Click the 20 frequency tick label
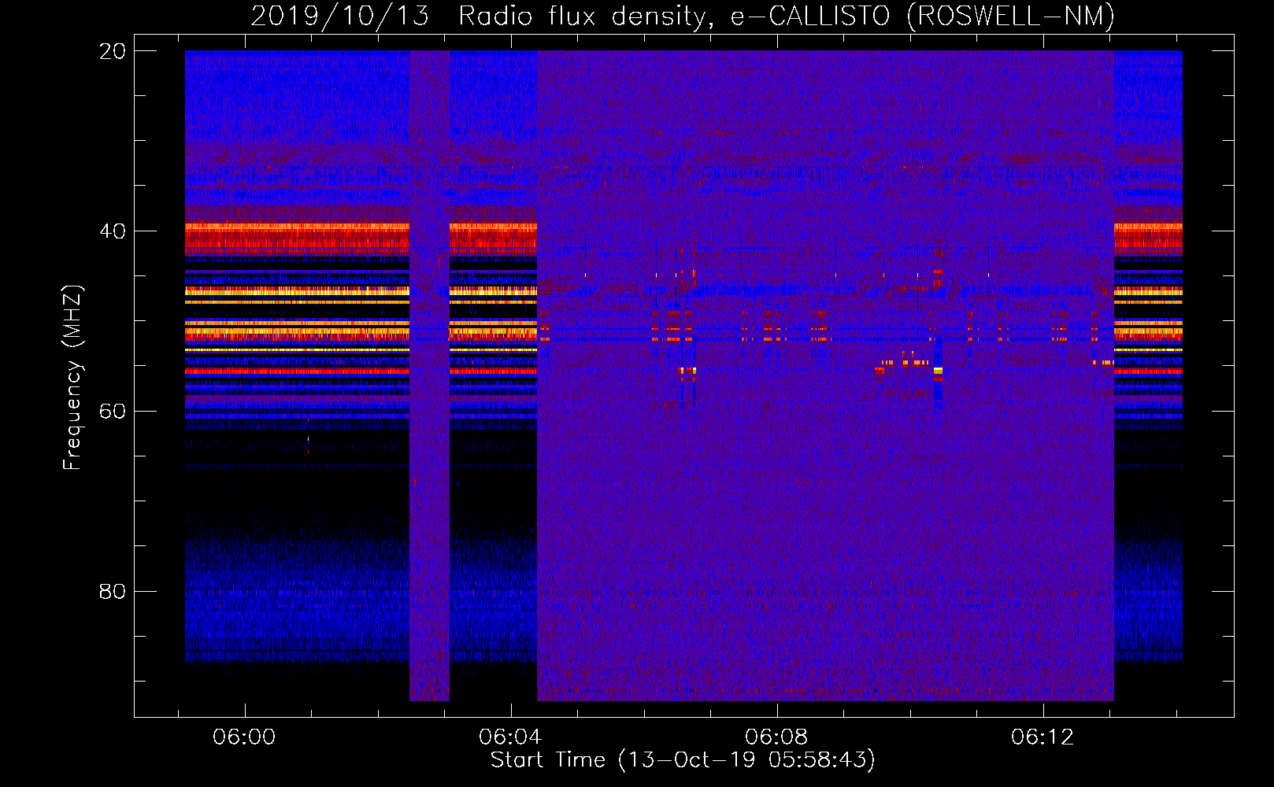Viewport: 1274px width, 787px height. (113, 51)
